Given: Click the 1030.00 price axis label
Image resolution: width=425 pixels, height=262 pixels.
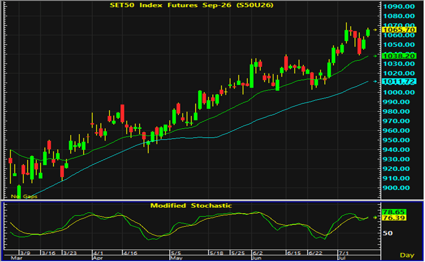Looking at the screenshot, I should pos(399,64).
